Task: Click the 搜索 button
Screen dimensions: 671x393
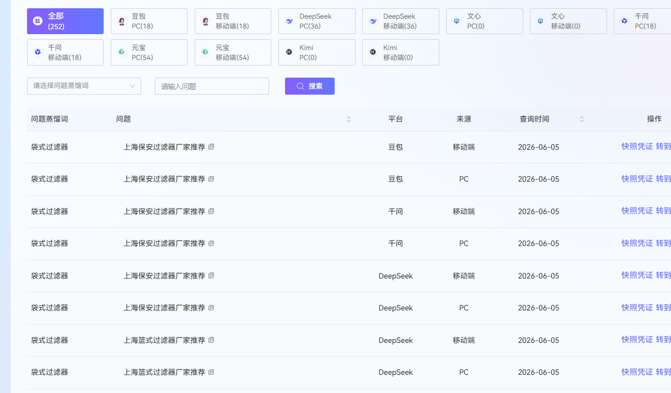Action: pos(310,86)
